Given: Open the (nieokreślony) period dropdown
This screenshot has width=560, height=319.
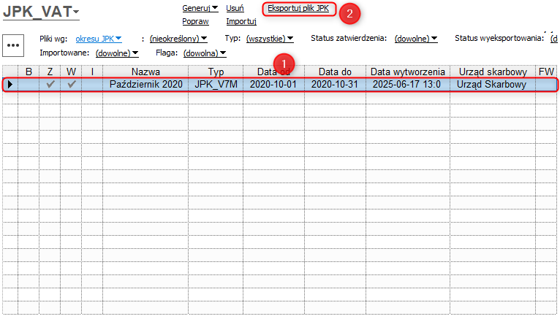Looking at the screenshot, I should click(178, 39).
